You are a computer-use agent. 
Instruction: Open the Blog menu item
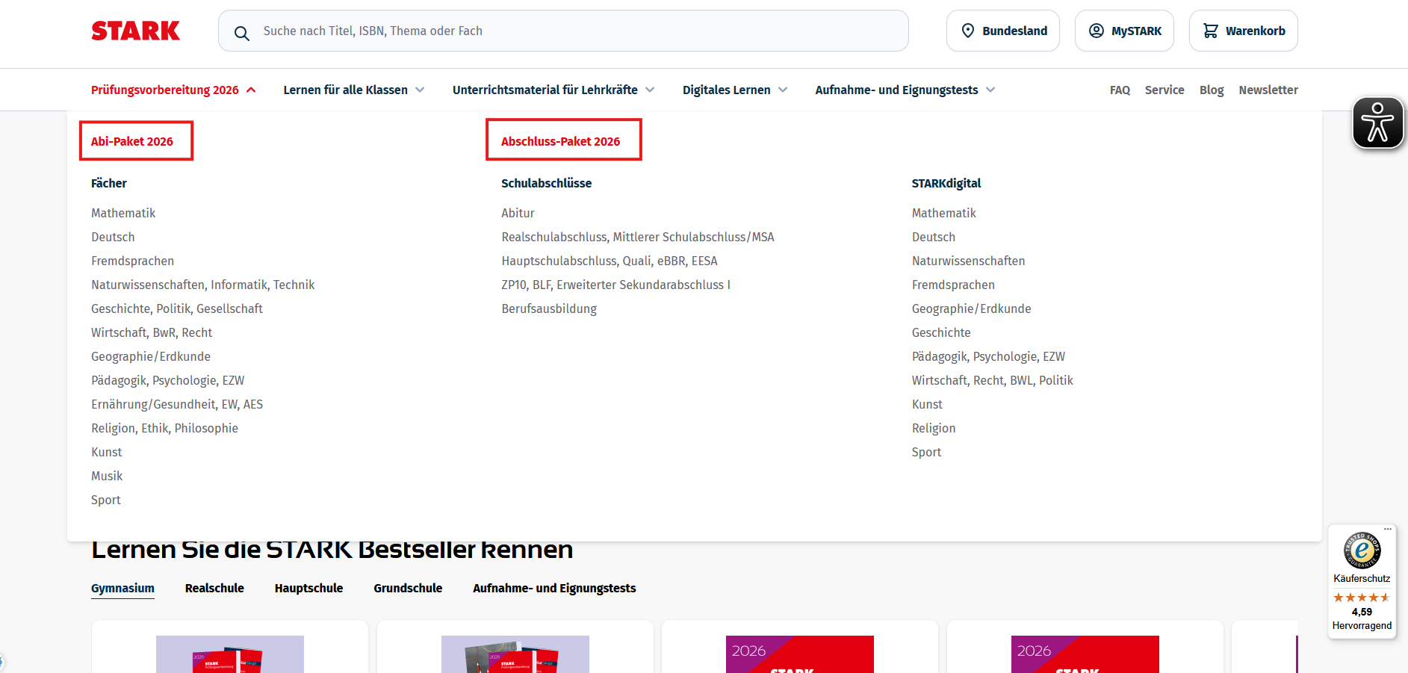[1212, 89]
